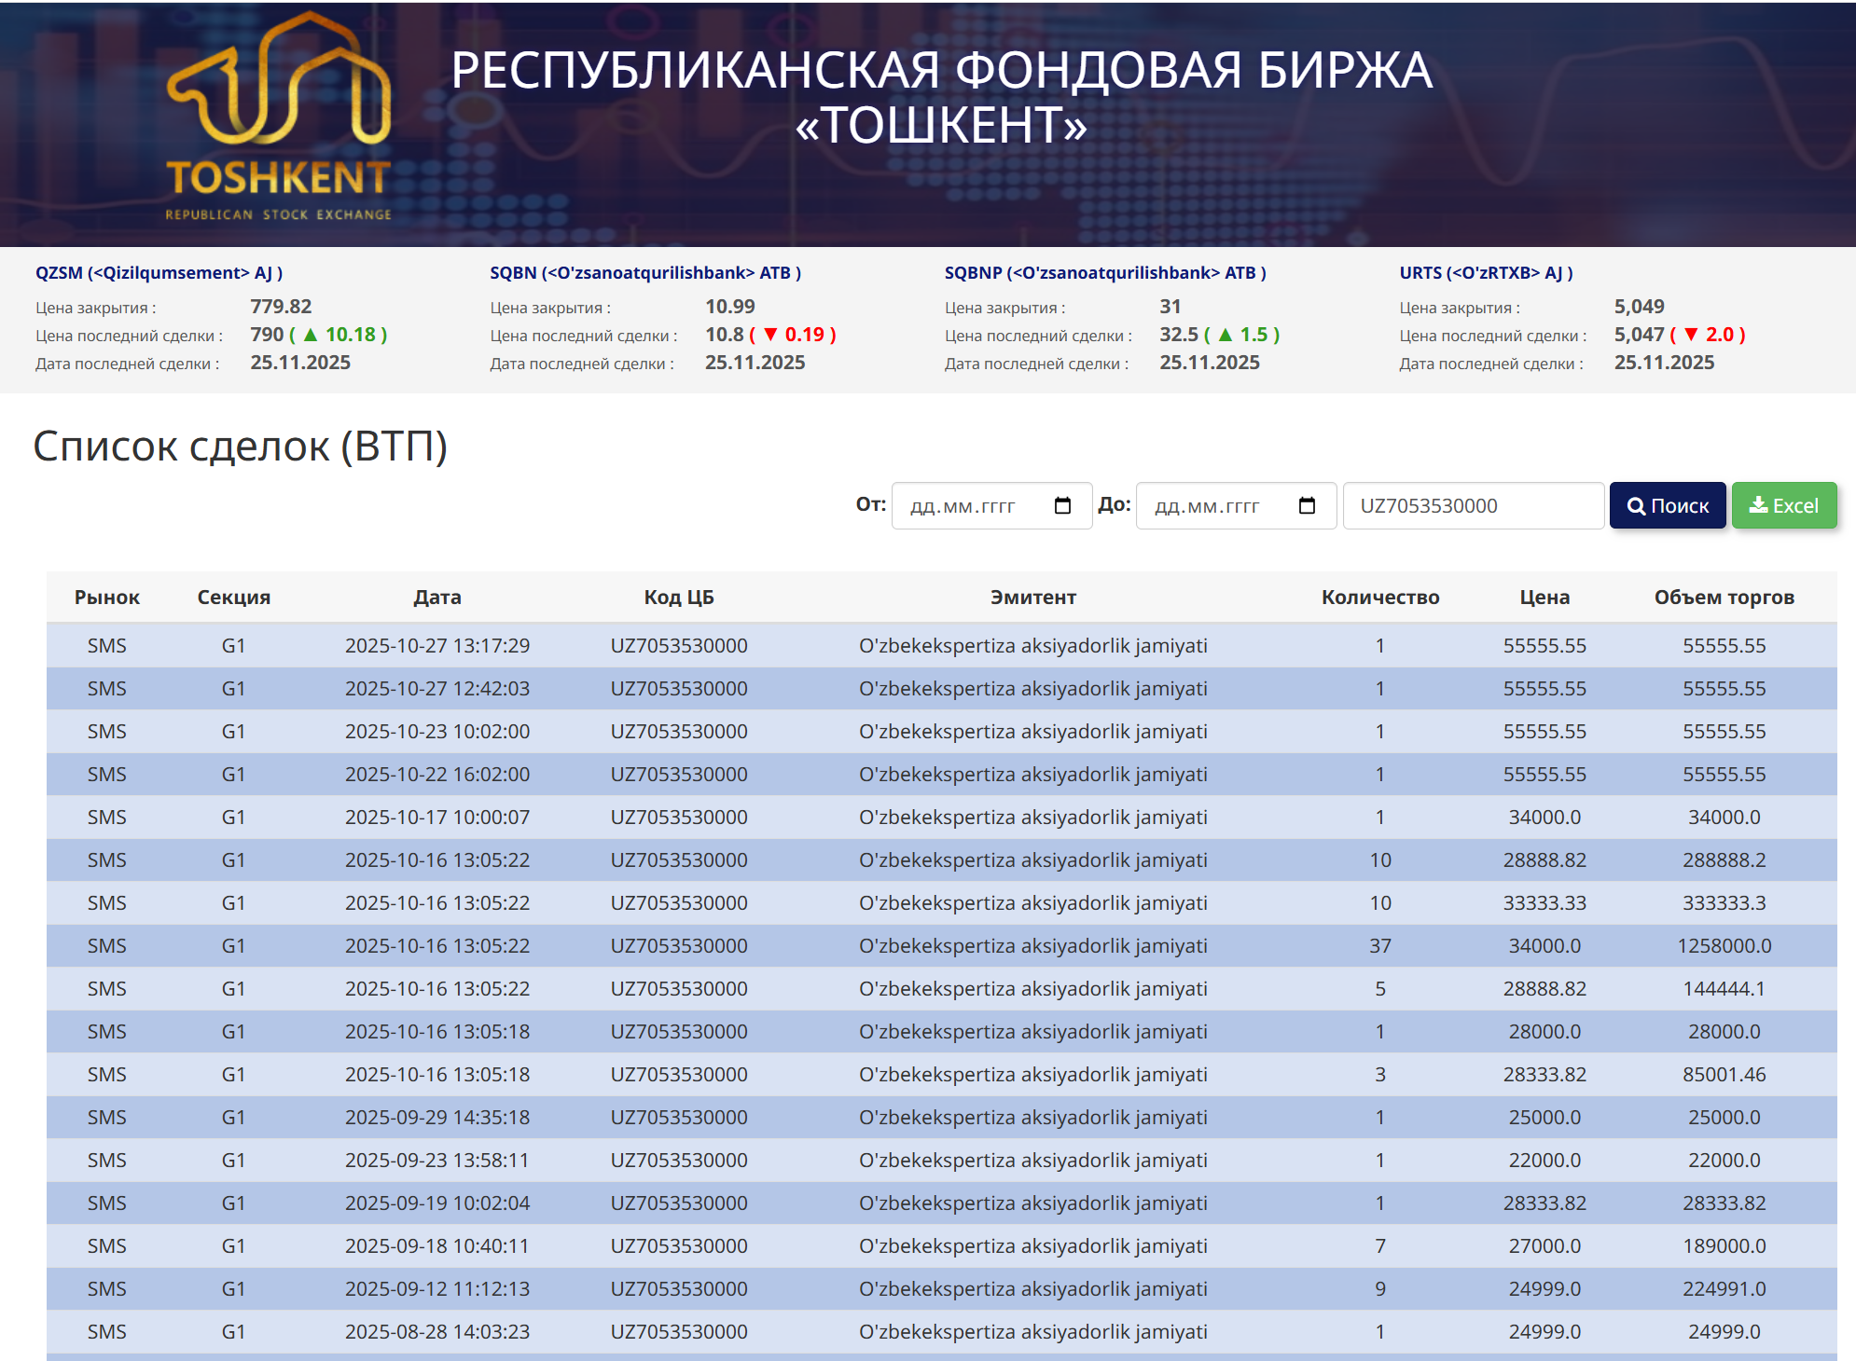Click the Объем торгов column header
This screenshot has height=1361, width=1856.
[x=1724, y=598]
